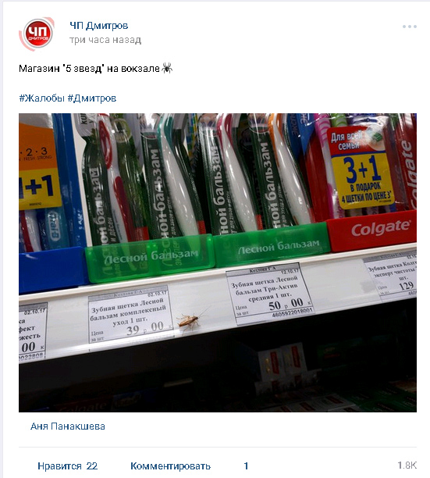Image resolution: width=430 pixels, height=478 pixels.
Task: Click the left green Лесной бальзам shelf box
Action: coord(149,259)
